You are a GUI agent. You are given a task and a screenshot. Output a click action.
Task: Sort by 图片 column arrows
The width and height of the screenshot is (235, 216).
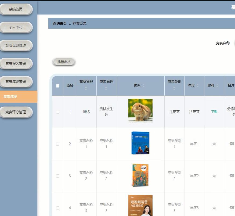coord(144,86)
